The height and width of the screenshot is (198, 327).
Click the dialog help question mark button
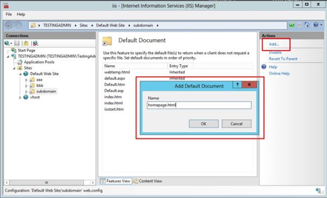pos(237,85)
